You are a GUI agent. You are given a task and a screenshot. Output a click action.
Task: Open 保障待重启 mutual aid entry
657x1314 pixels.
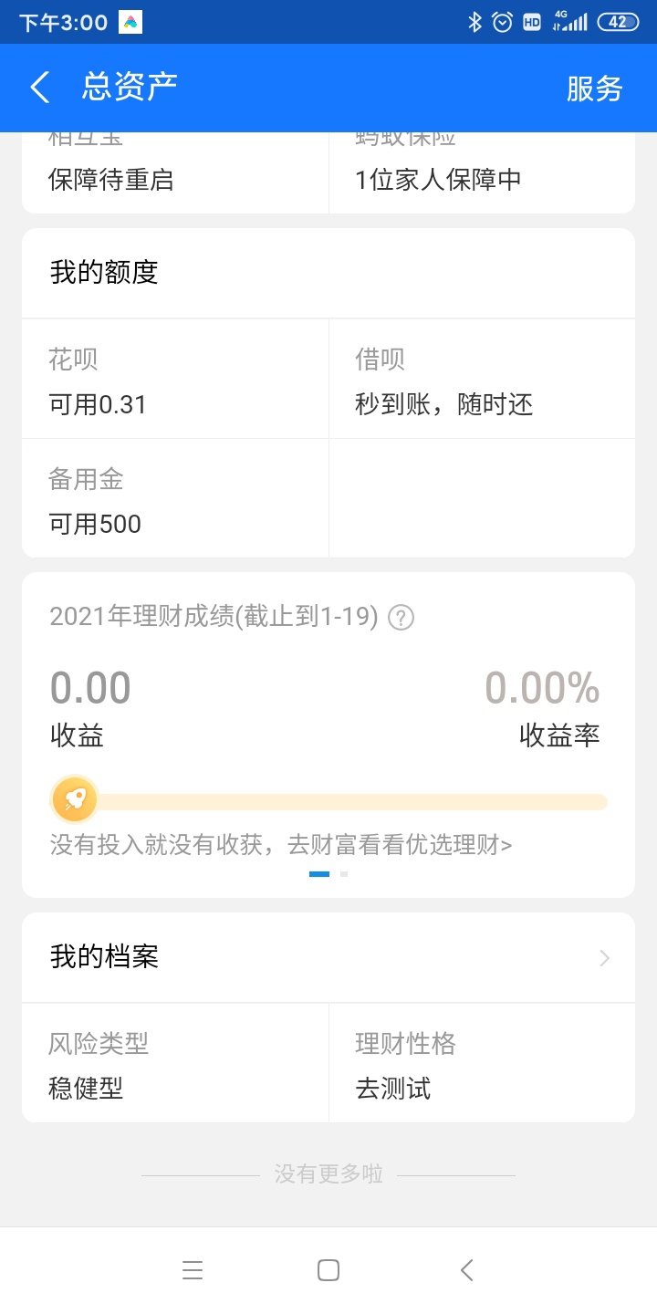tap(175, 173)
